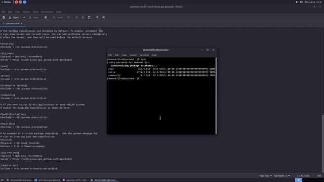Click the Cut scissors icon in Pluma toolbar
The height and width of the screenshot is (182, 324).
(76, 18)
